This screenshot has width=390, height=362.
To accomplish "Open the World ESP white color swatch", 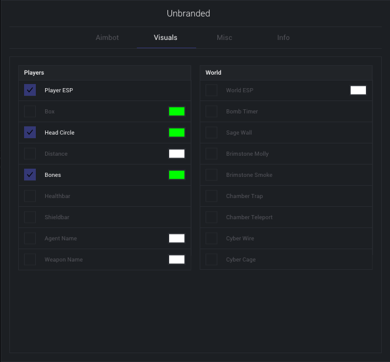I will point(358,90).
